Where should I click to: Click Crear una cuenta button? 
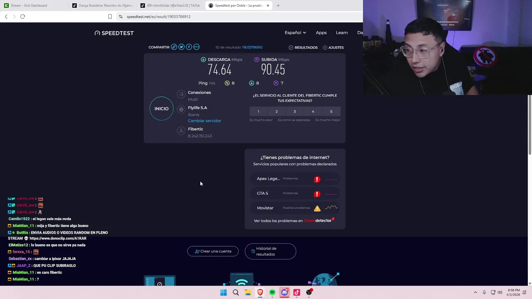coord(213,251)
